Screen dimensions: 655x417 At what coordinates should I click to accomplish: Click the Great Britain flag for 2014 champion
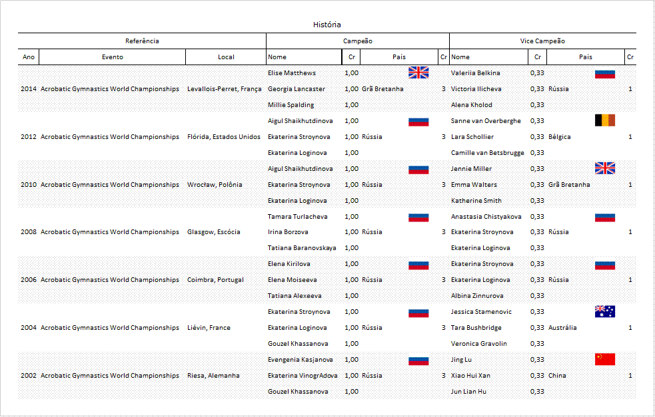418,72
